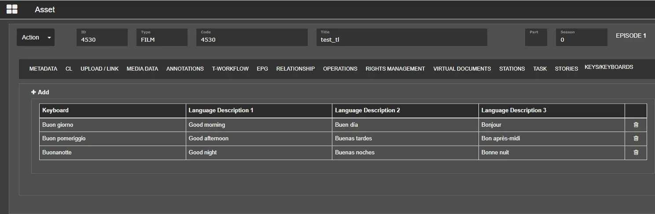Click the Title field containing test_tl
Viewport: 655px width, 214px height.
point(401,39)
